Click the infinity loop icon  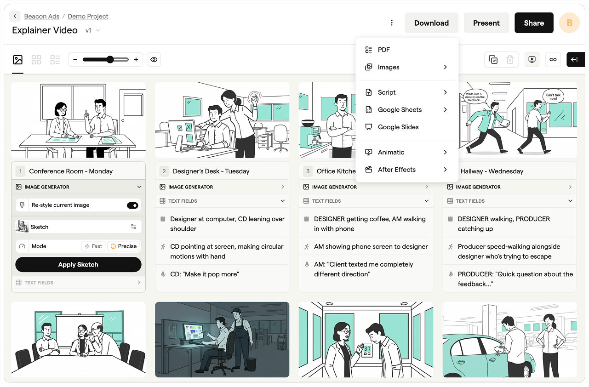[x=553, y=59]
